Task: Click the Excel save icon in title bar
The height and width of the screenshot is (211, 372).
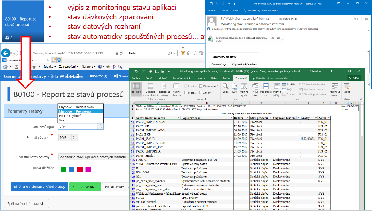Action: click(163, 71)
